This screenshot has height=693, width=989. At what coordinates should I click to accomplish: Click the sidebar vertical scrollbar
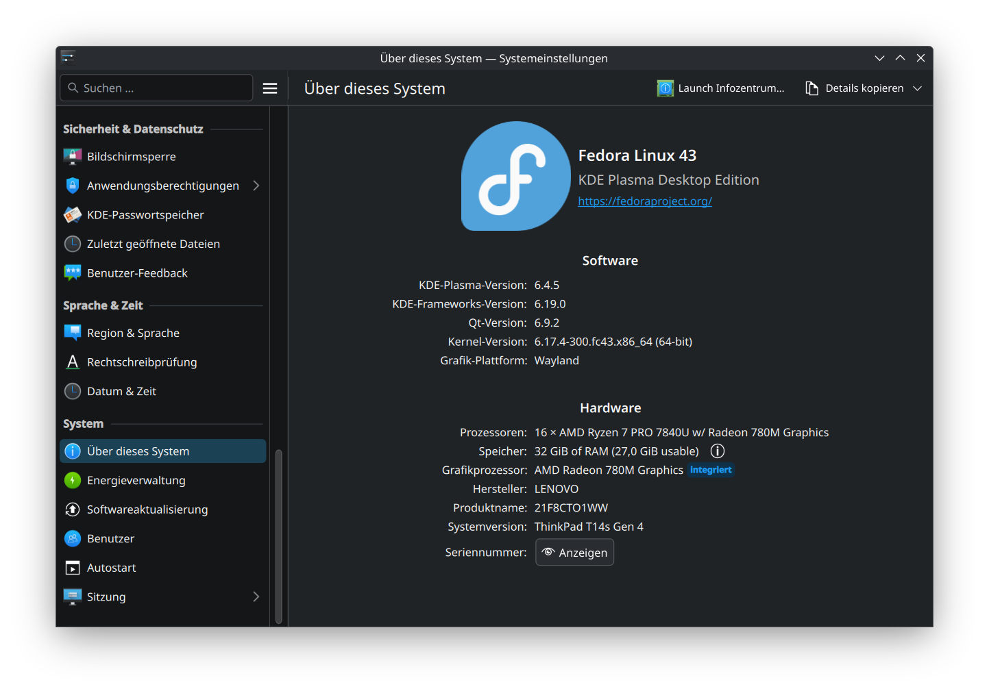[x=278, y=534]
